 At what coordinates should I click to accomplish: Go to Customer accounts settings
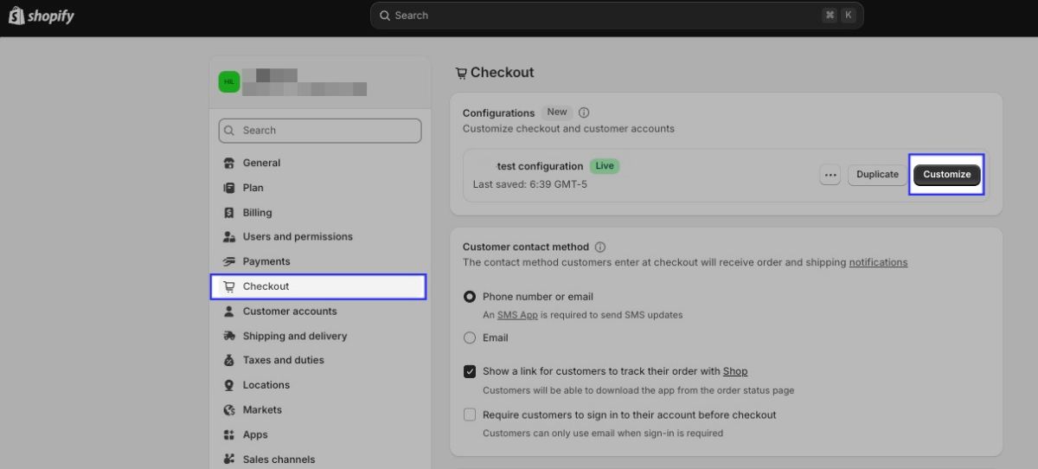click(x=290, y=312)
